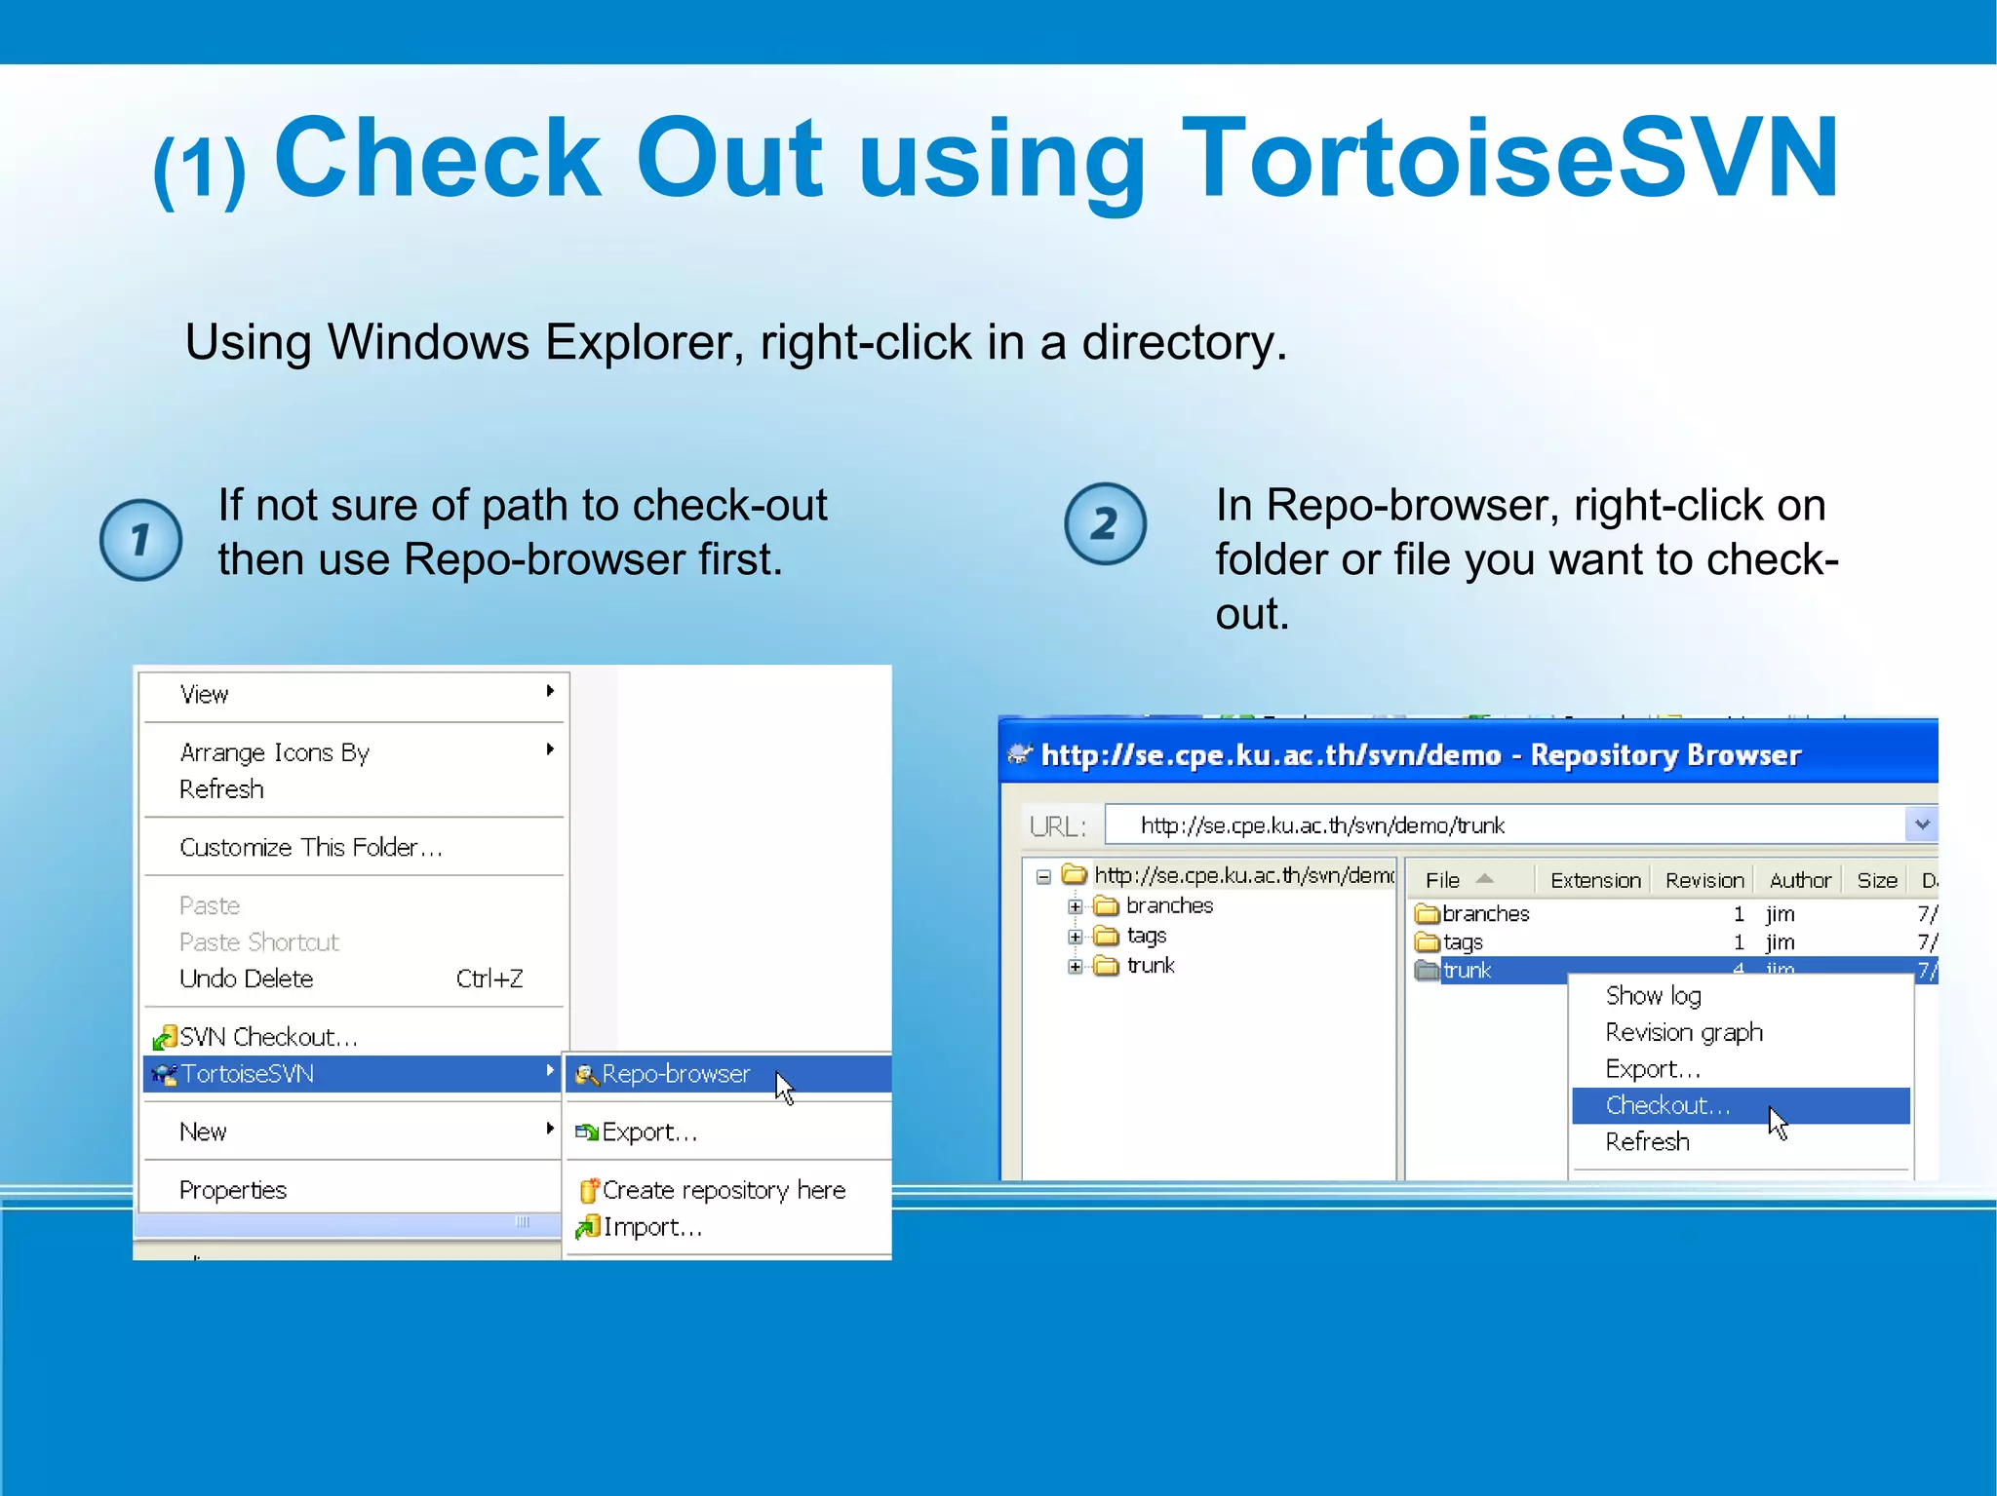
Task: Click the Export icon in submenu
Action: point(586,1132)
